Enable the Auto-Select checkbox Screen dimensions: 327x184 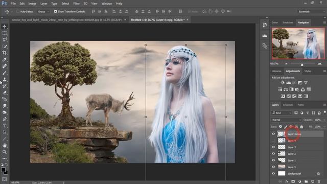pos(18,11)
